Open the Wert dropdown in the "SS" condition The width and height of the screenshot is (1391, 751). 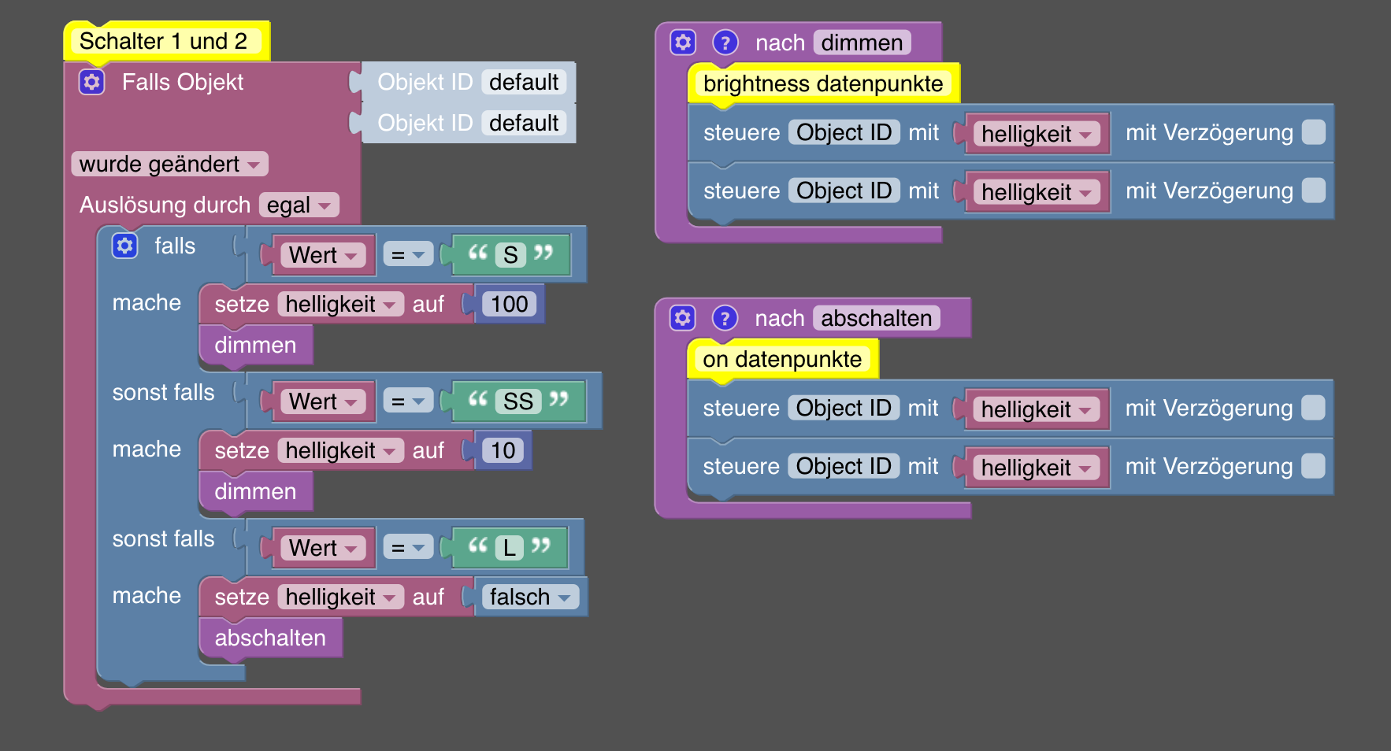coord(323,401)
